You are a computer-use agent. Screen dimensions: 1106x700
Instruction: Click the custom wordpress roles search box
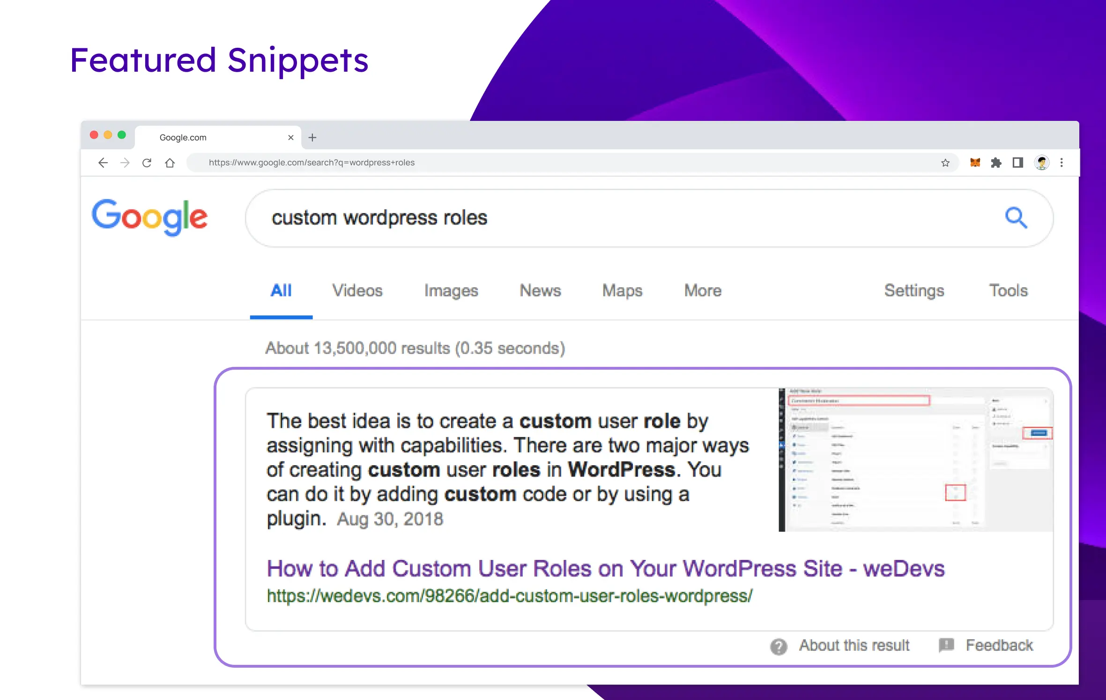[x=649, y=218]
